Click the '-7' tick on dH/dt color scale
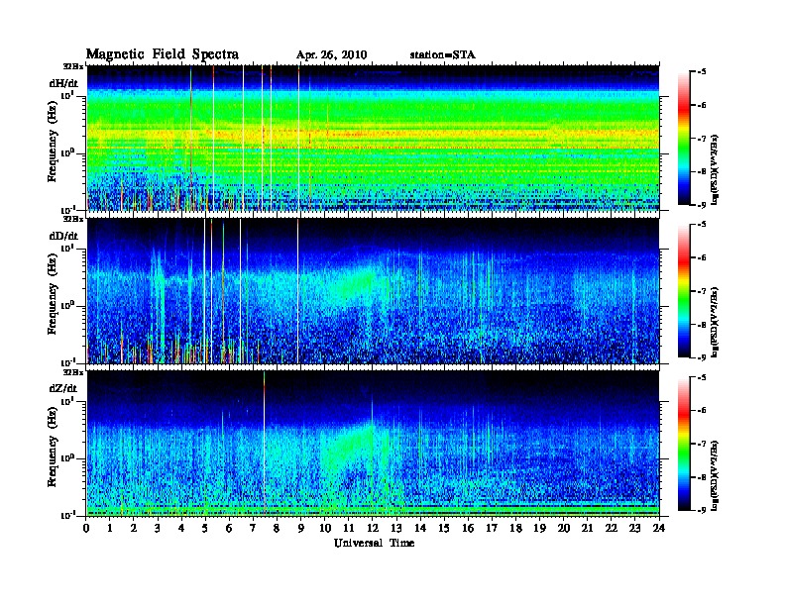This screenshot has width=785, height=606. (x=702, y=139)
